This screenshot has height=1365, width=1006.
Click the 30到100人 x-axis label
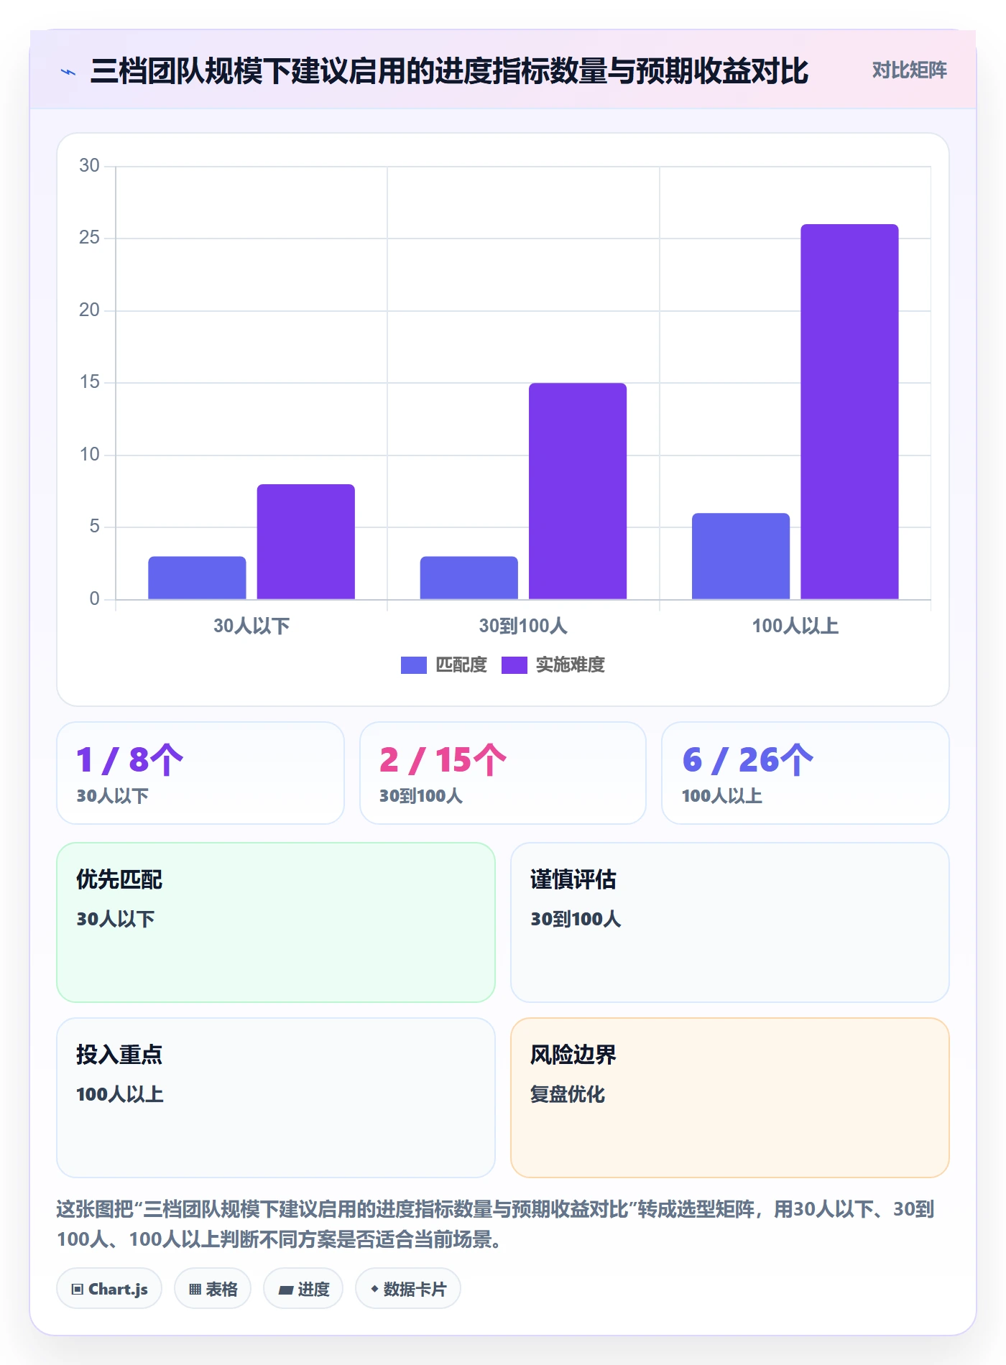pos(523,626)
